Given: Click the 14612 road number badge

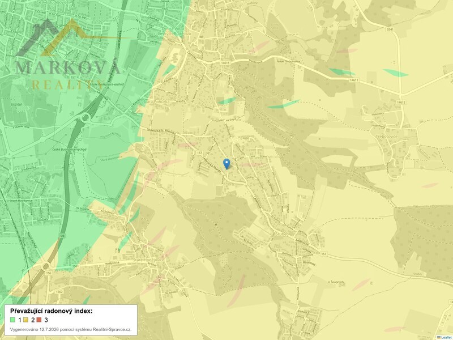Looking at the screenshot, I should [x=401, y=103].
